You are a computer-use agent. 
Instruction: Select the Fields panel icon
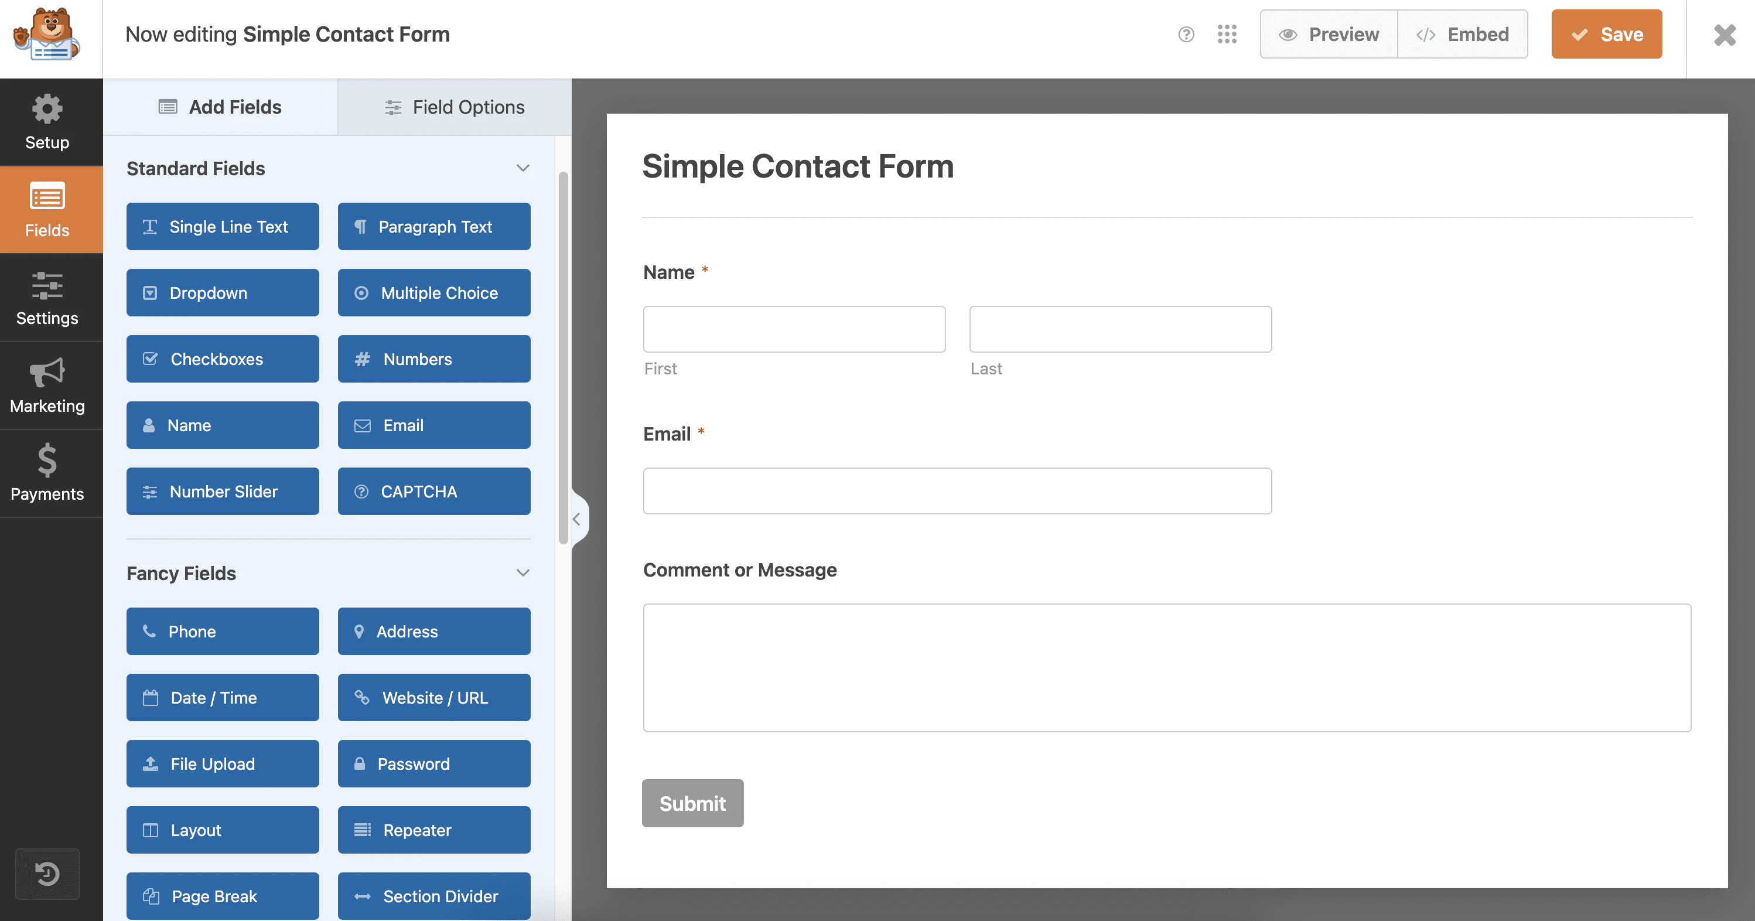tap(47, 210)
